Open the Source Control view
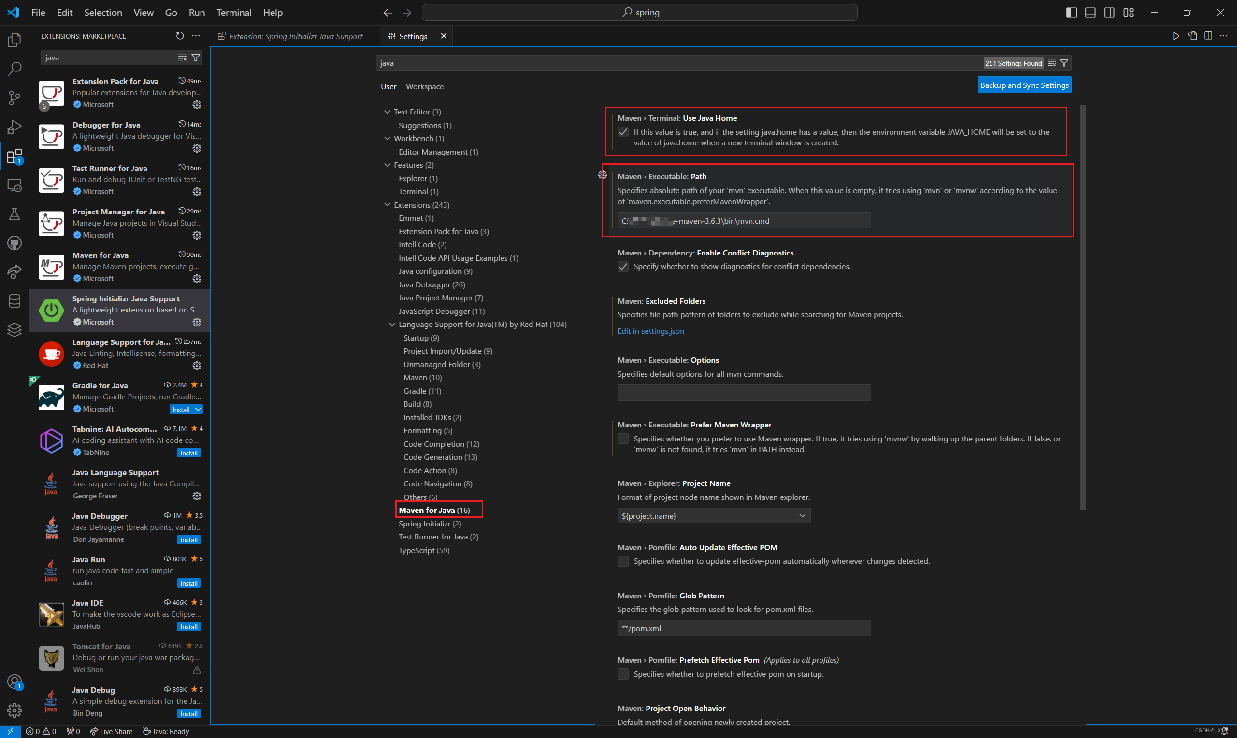Viewport: 1237px width, 738px height. click(14, 98)
